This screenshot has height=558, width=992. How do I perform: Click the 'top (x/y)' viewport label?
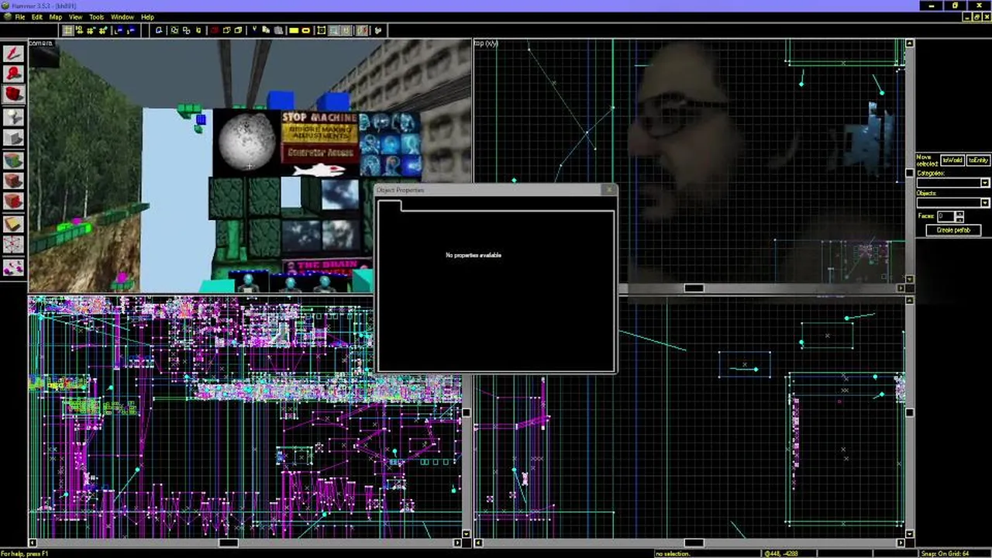(x=486, y=43)
